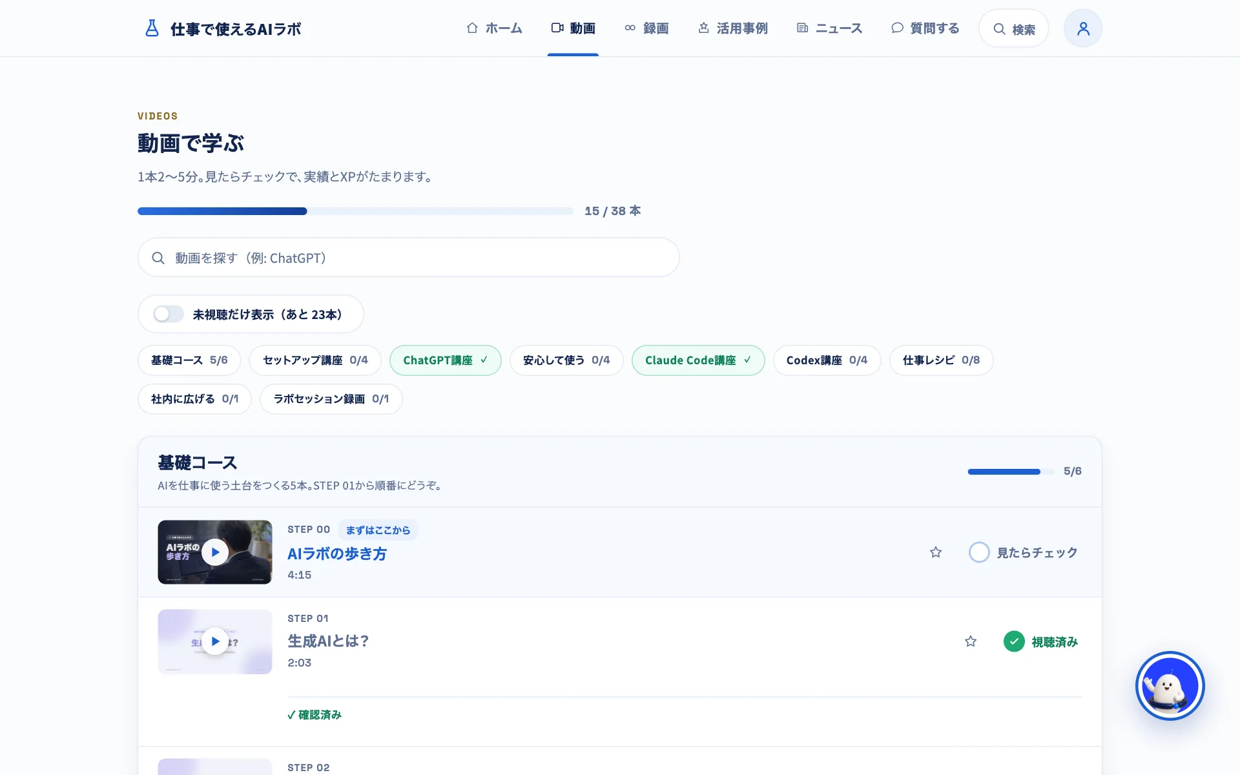Image resolution: width=1240 pixels, height=775 pixels.
Task: Open 質問する in navigation
Action: click(925, 28)
